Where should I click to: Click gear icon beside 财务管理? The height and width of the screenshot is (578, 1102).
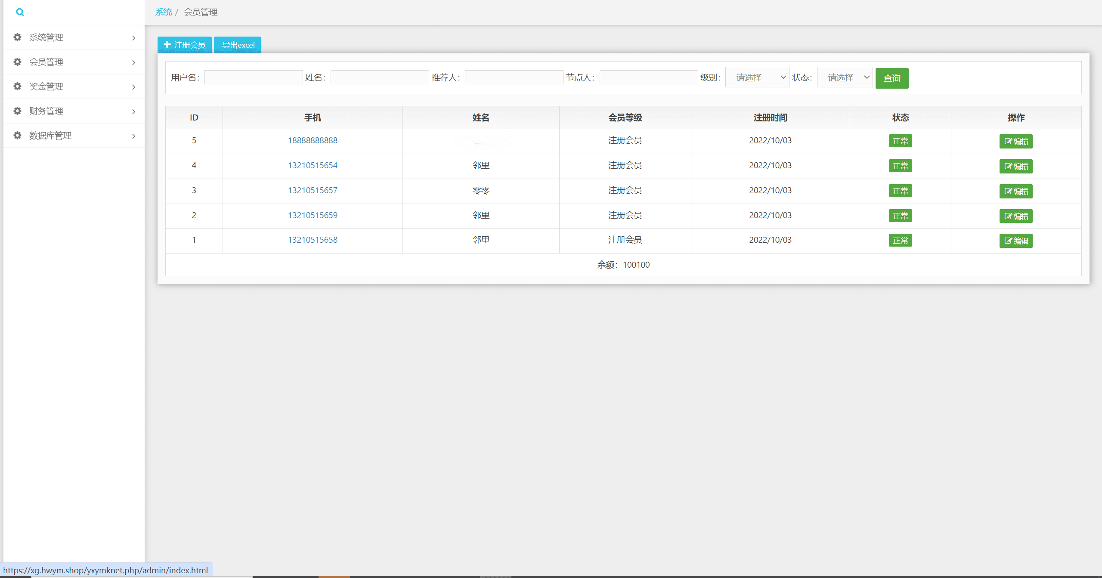coord(17,111)
